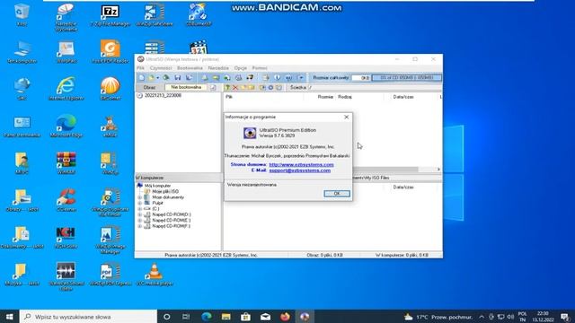Click the Open CD/DVD toolbar icon

(x=165, y=78)
